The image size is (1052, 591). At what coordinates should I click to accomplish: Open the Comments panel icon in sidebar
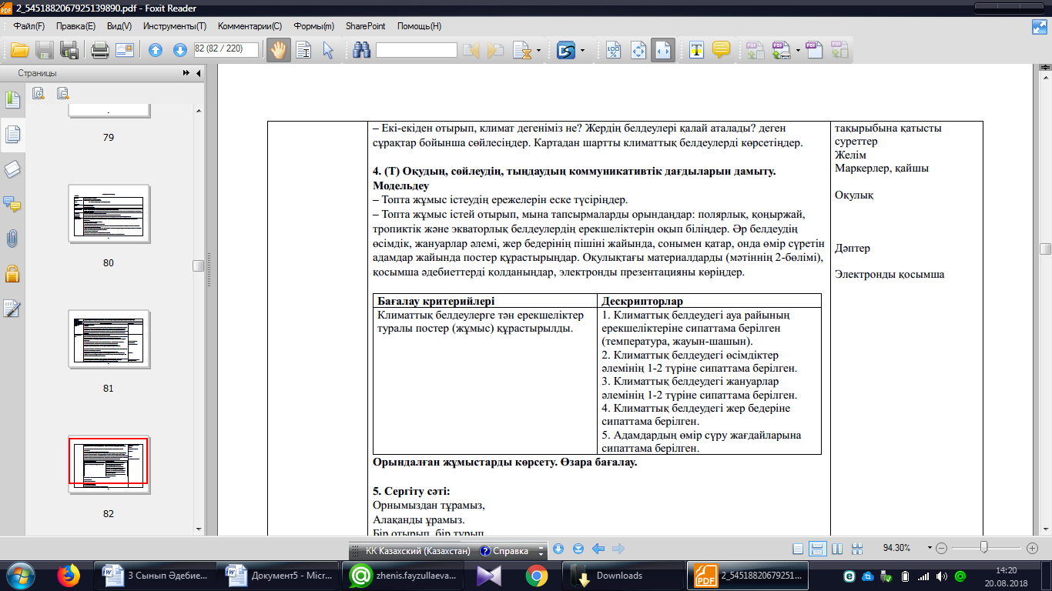pyautogui.click(x=12, y=204)
